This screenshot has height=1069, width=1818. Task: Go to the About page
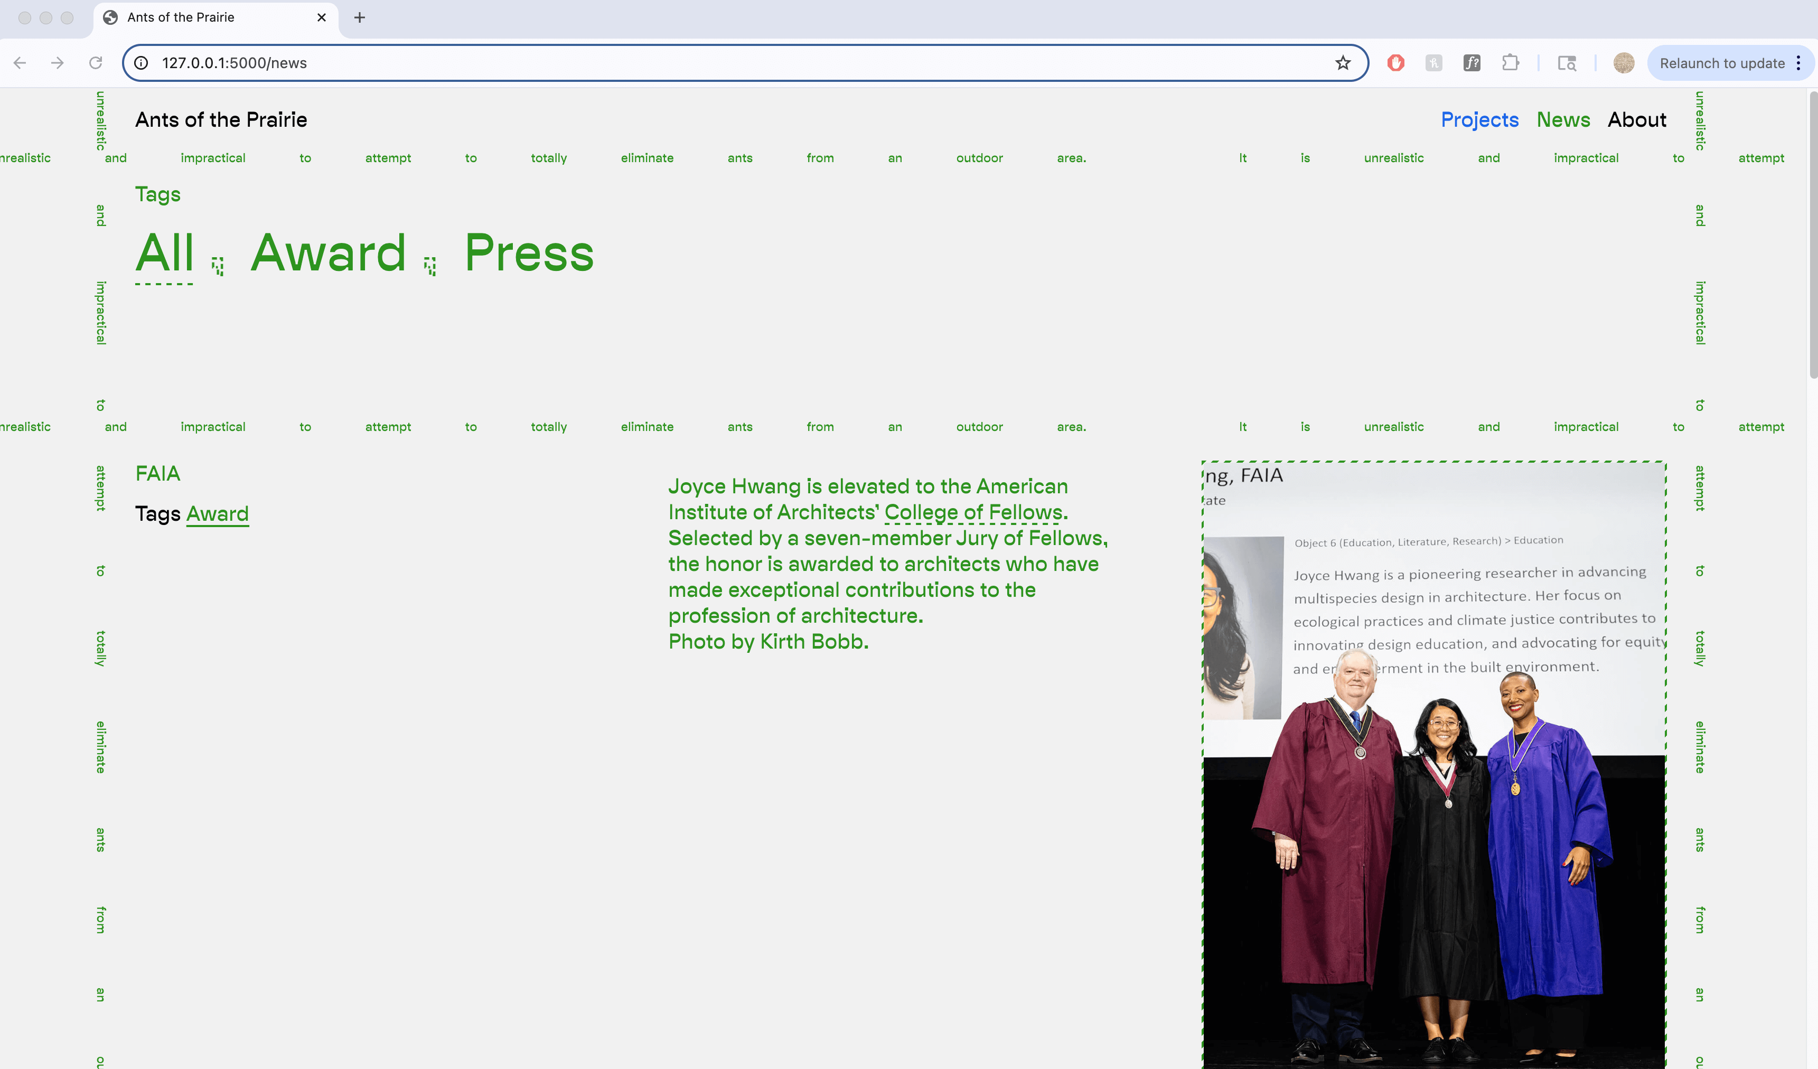tap(1637, 120)
